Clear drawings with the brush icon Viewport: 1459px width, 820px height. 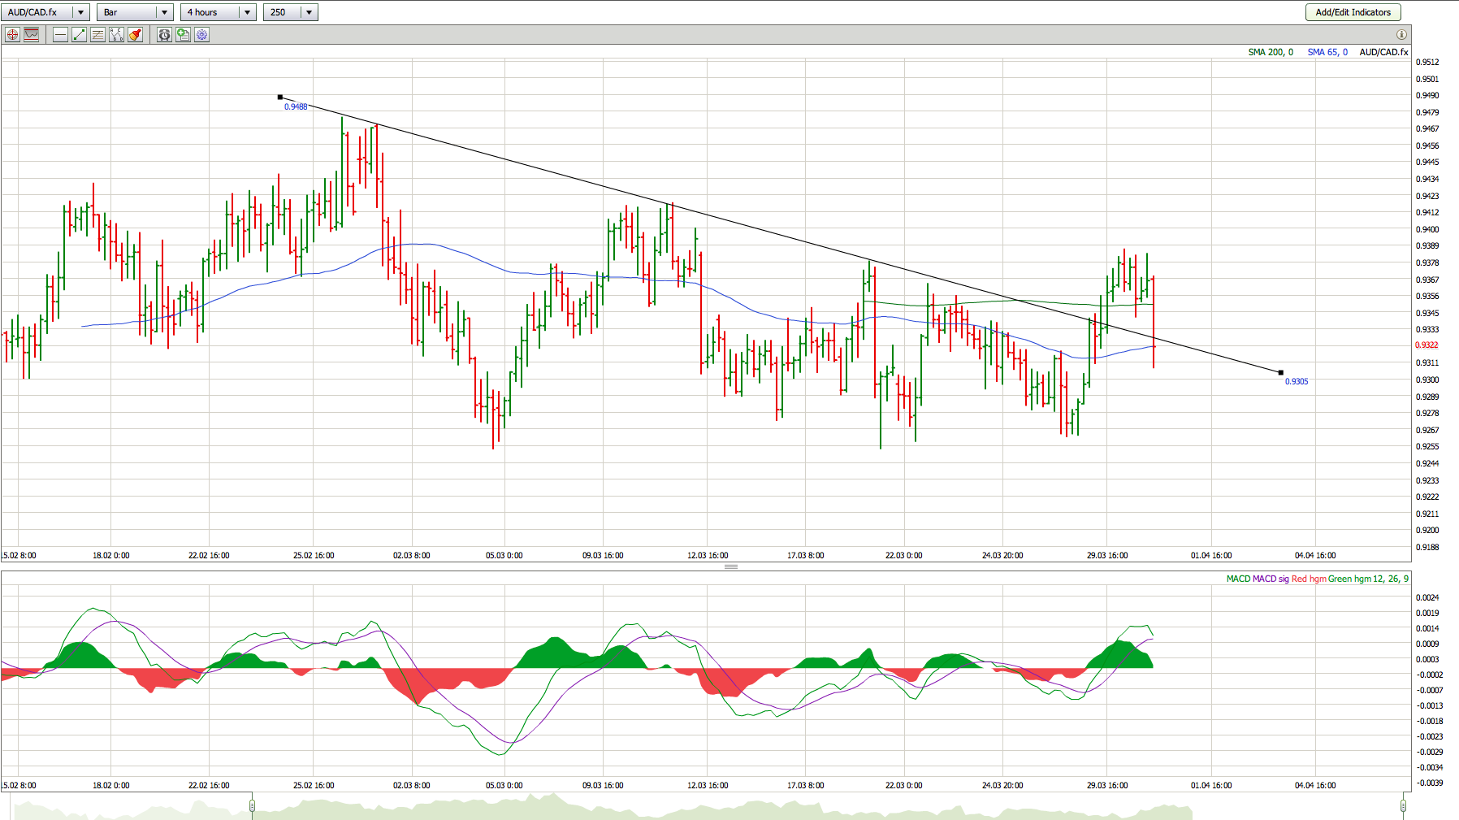pyautogui.click(x=135, y=35)
